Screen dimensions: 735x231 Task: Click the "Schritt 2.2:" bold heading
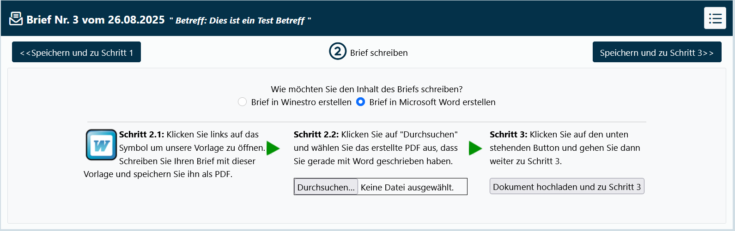click(316, 135)
